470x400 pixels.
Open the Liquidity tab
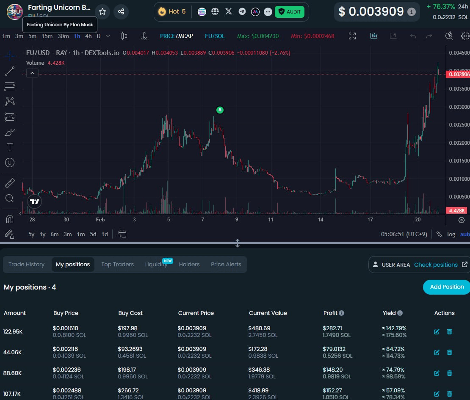[156, 265]
